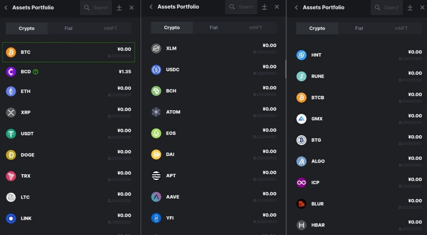
Task: Switch to Fiat tab in the BTC panel
Action: point(68,28)
